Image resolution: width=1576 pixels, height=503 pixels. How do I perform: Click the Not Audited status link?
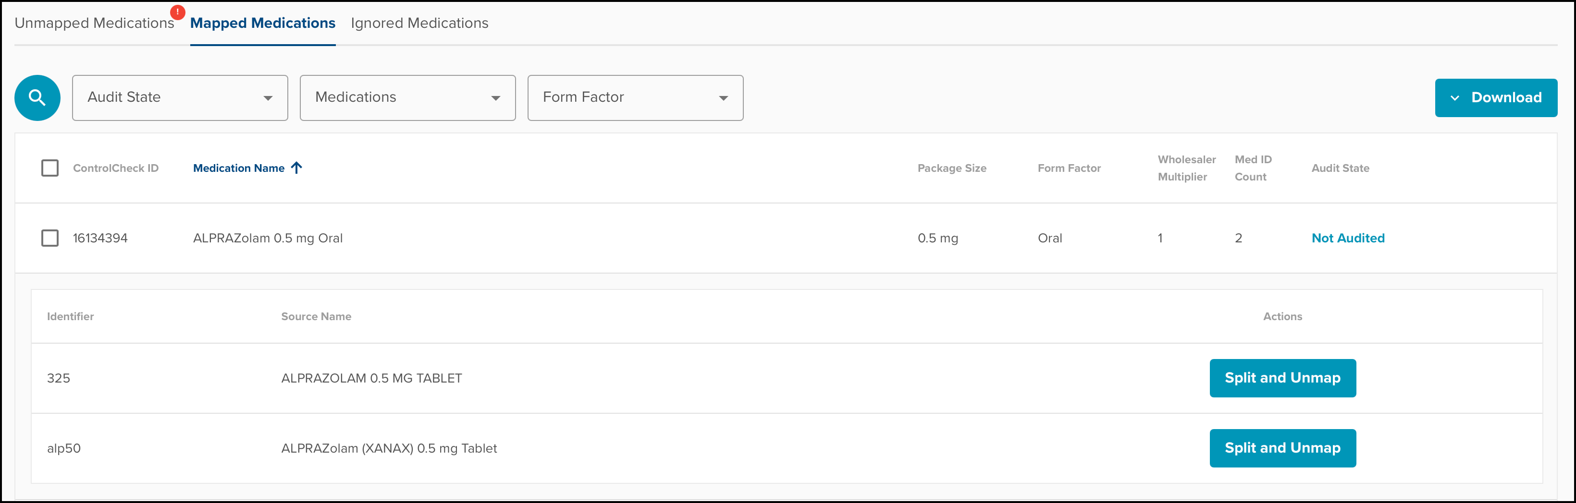[1348, 238]
